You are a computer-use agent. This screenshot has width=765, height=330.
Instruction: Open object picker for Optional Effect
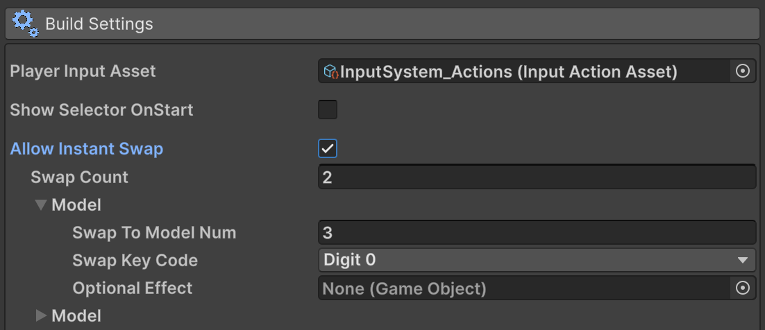(742, 288)
